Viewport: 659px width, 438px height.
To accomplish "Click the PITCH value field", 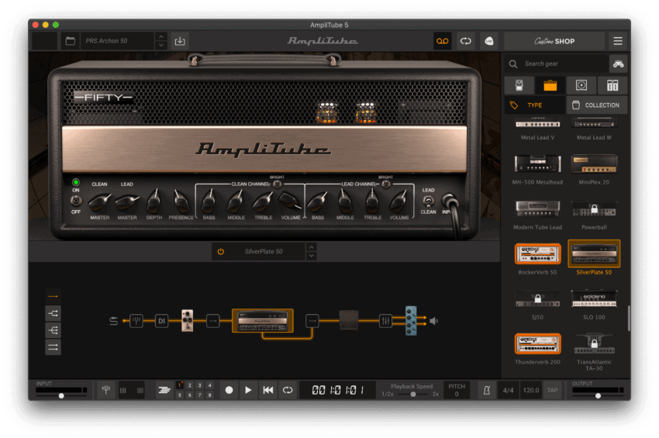I will pyautogui.click(x=457, y=391).
